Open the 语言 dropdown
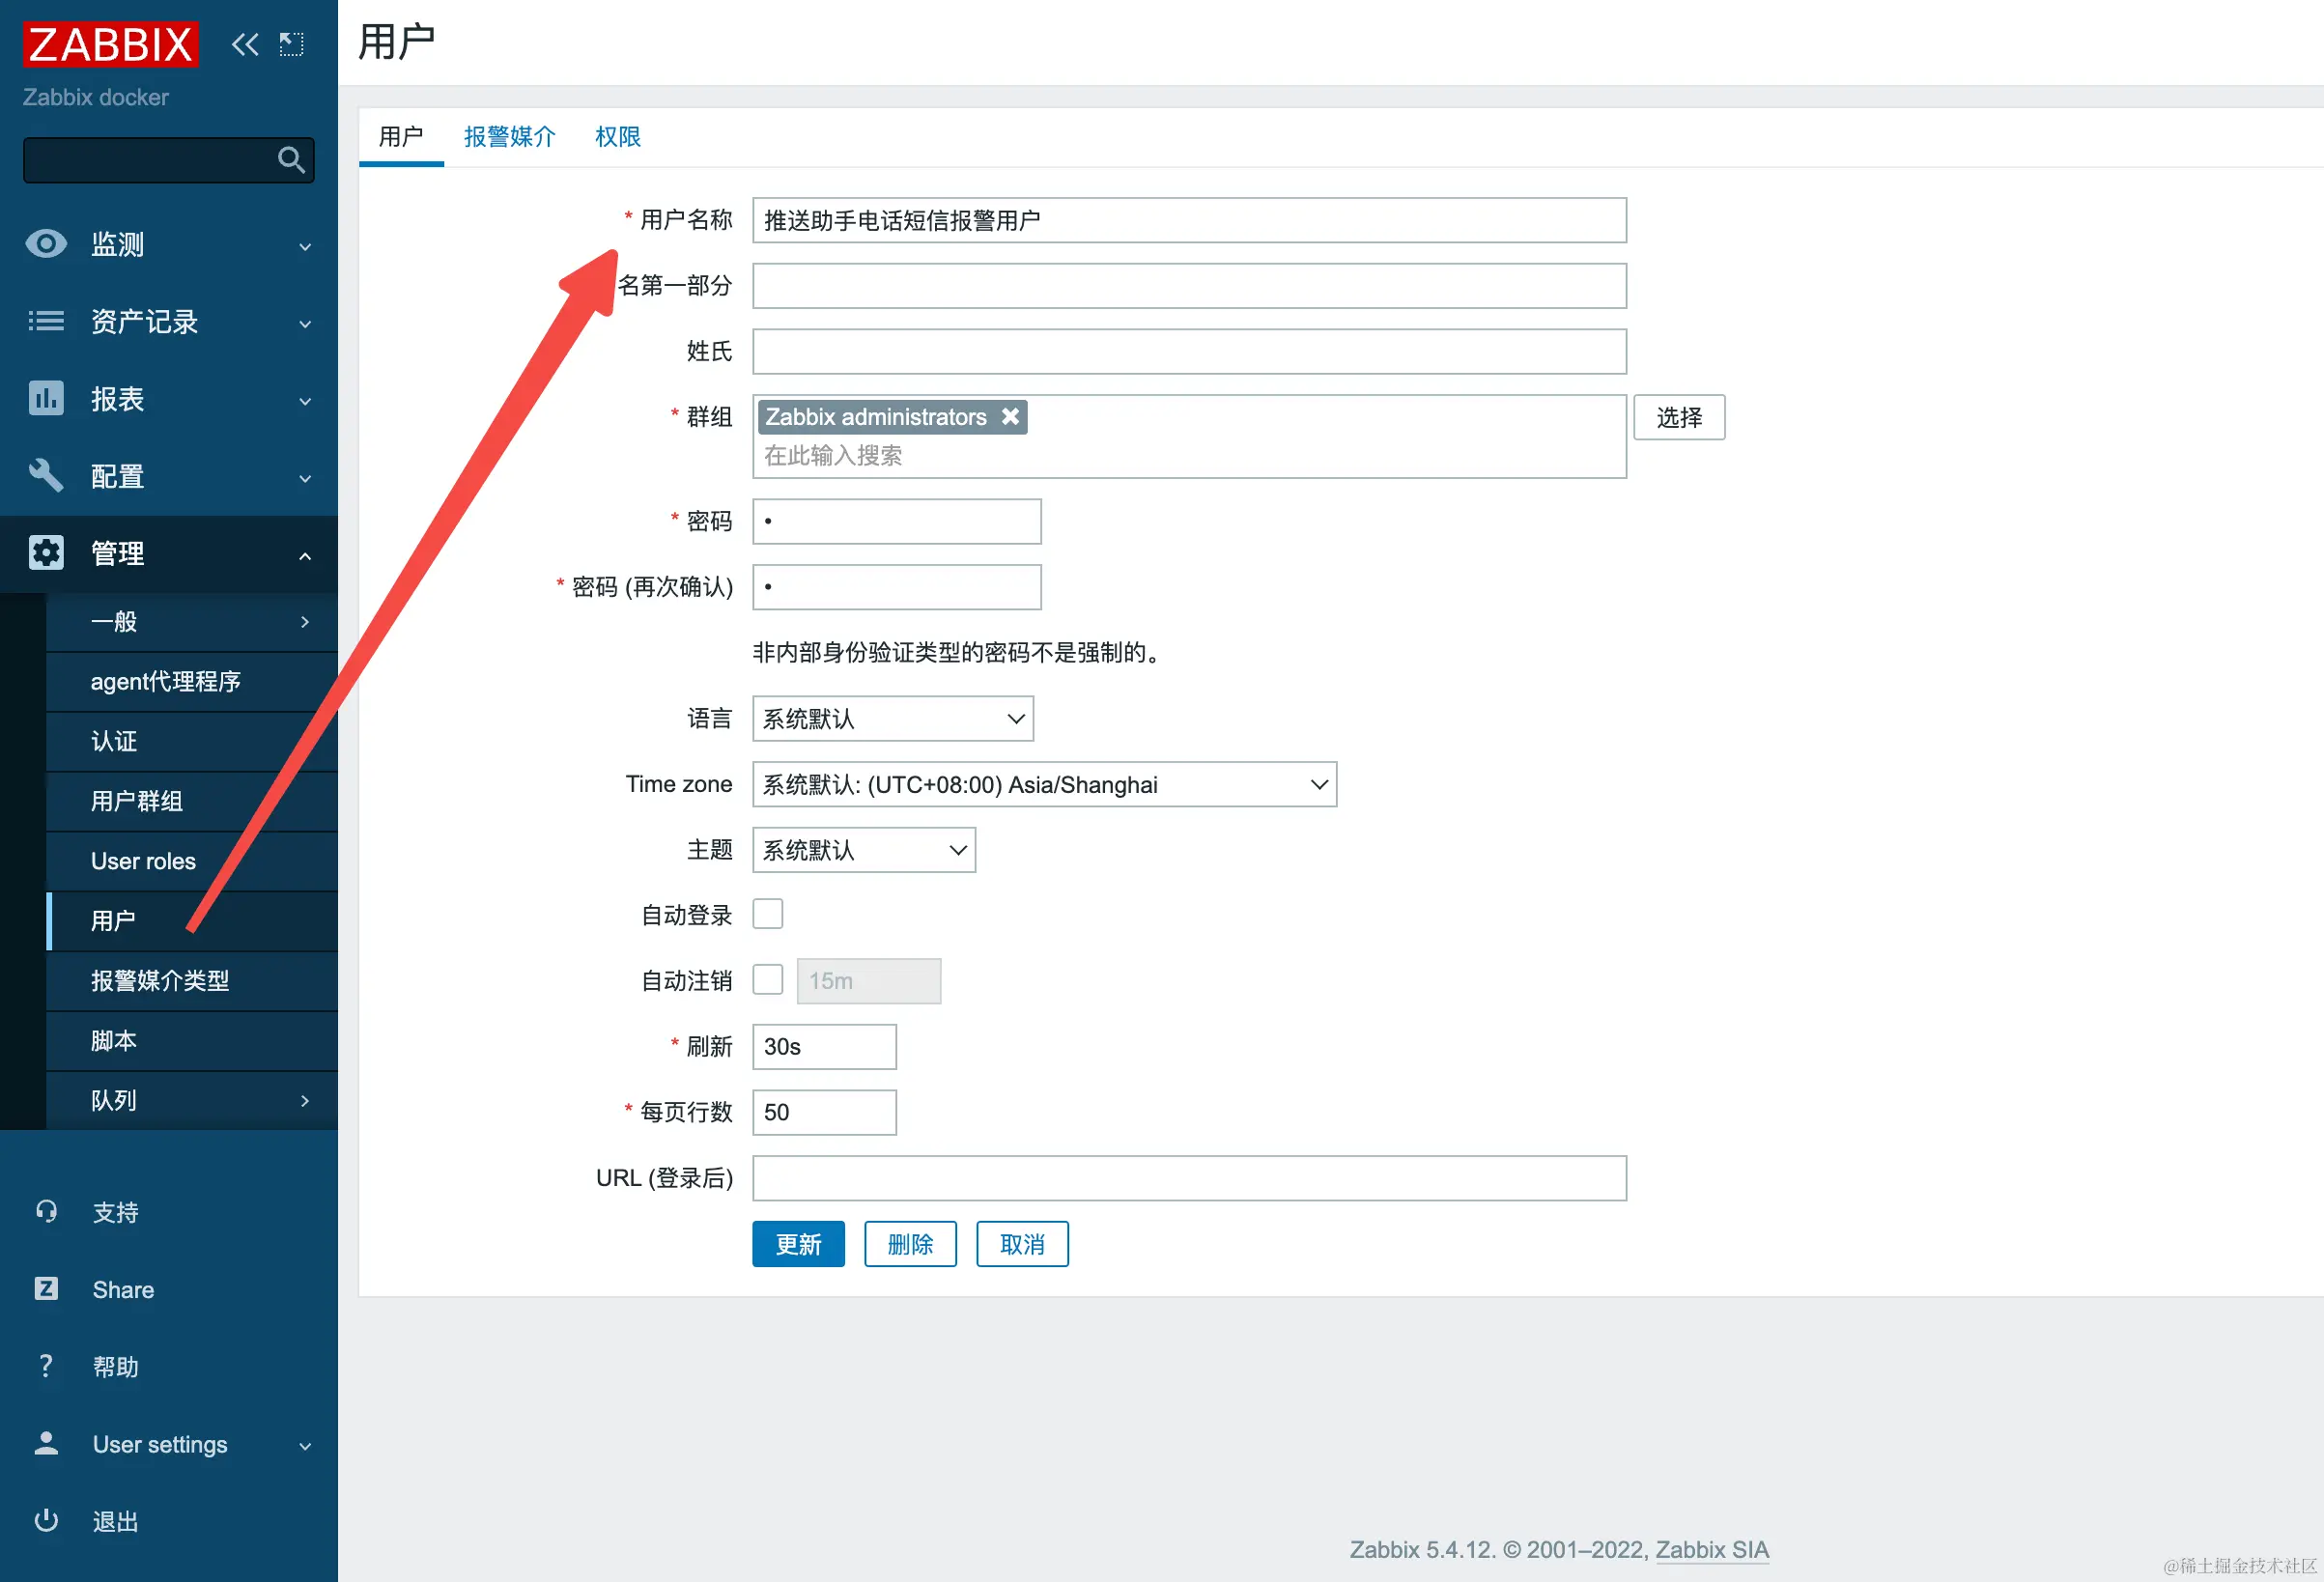 [x=892, y=719]
